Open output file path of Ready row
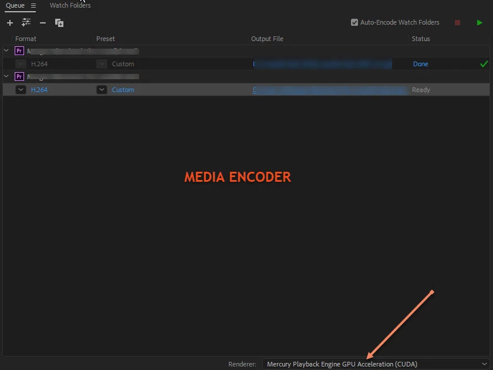This screenshot has height=370, width=493. pyautogui.click(x=330, y=90)
